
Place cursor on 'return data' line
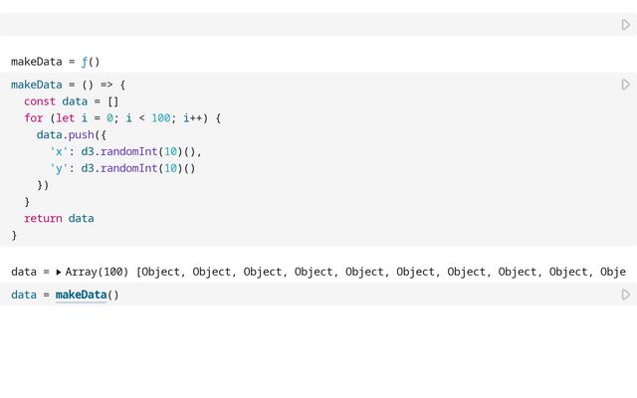[x=59, y=219]
